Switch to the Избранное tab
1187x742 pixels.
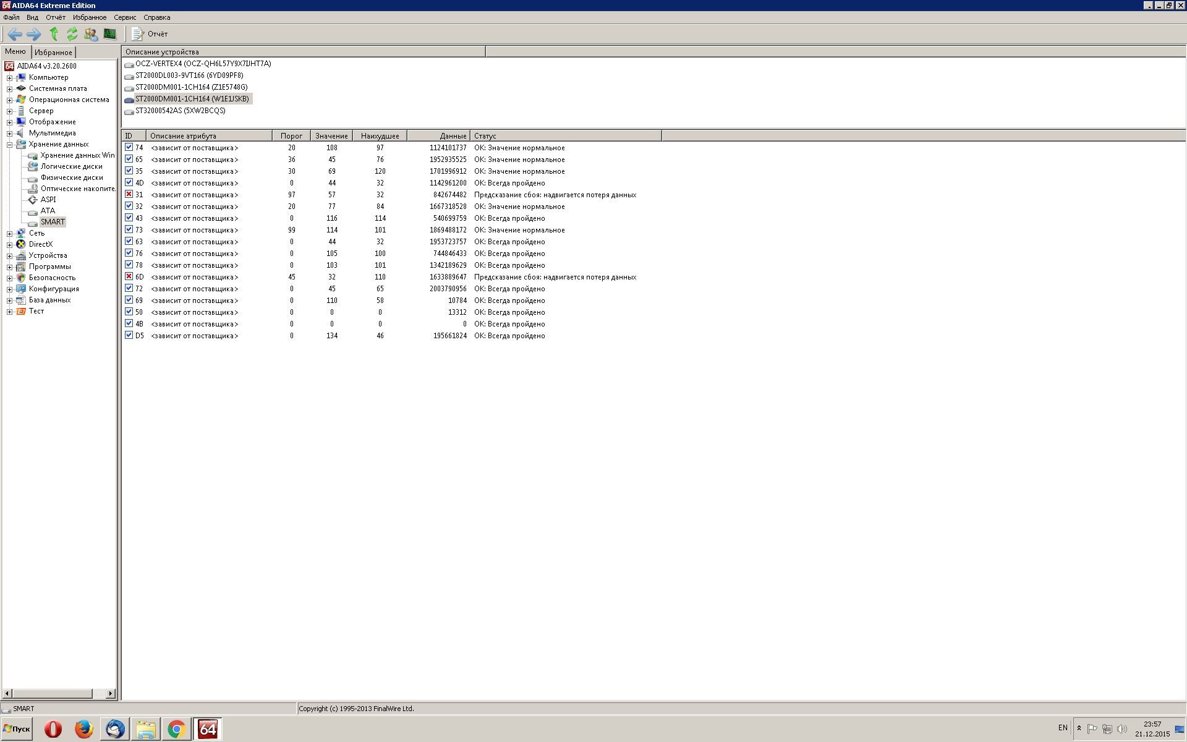pyautogui.click(x=53, y=53)
